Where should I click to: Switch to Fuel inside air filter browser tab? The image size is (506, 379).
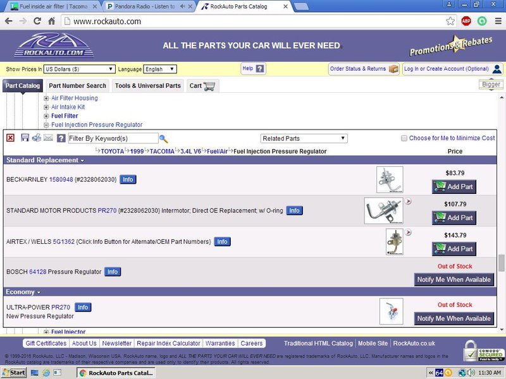pos(52,6)
